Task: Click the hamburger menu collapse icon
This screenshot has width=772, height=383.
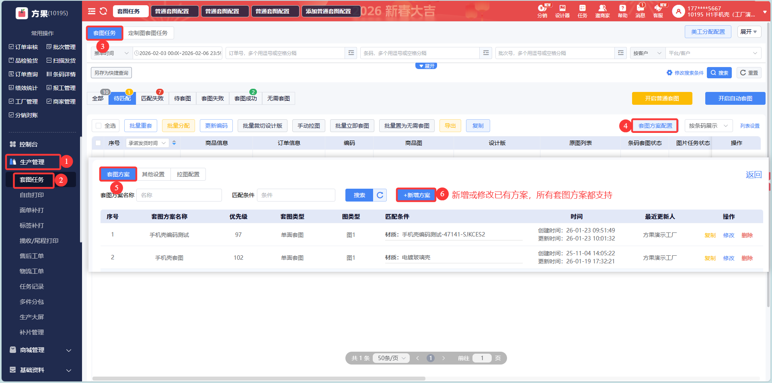Action: click(x=92, y=11)
